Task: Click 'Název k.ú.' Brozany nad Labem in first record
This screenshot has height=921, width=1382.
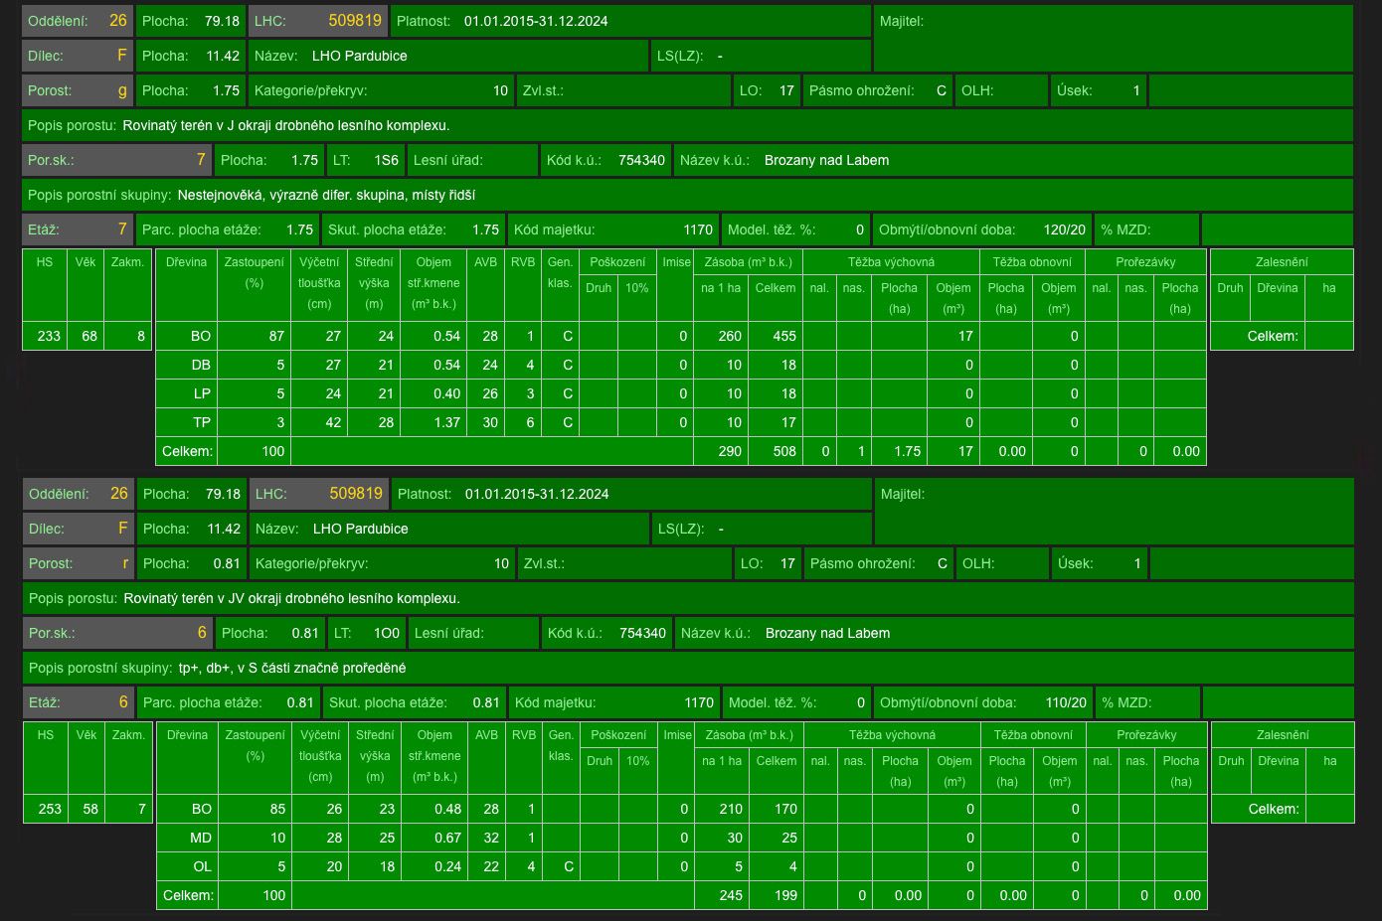Action: (x=826, y=160)
